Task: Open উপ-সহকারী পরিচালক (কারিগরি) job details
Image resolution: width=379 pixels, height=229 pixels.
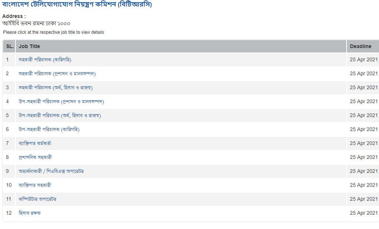Action: point(49,129)
